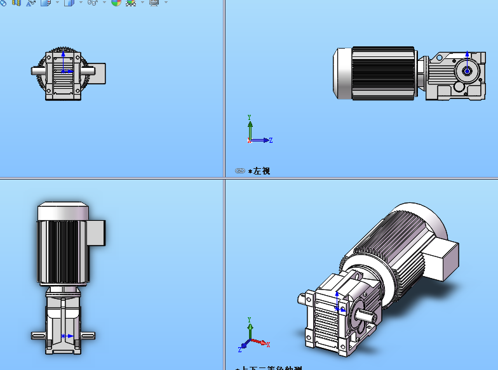The height and width of the screenshot is (370, 498).
Task: Open the View Settings dropdown arrow
Action: click(166, 3)
